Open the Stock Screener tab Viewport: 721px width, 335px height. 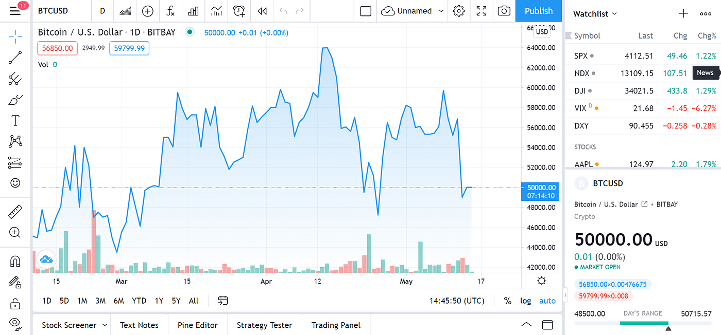(69, 325)
